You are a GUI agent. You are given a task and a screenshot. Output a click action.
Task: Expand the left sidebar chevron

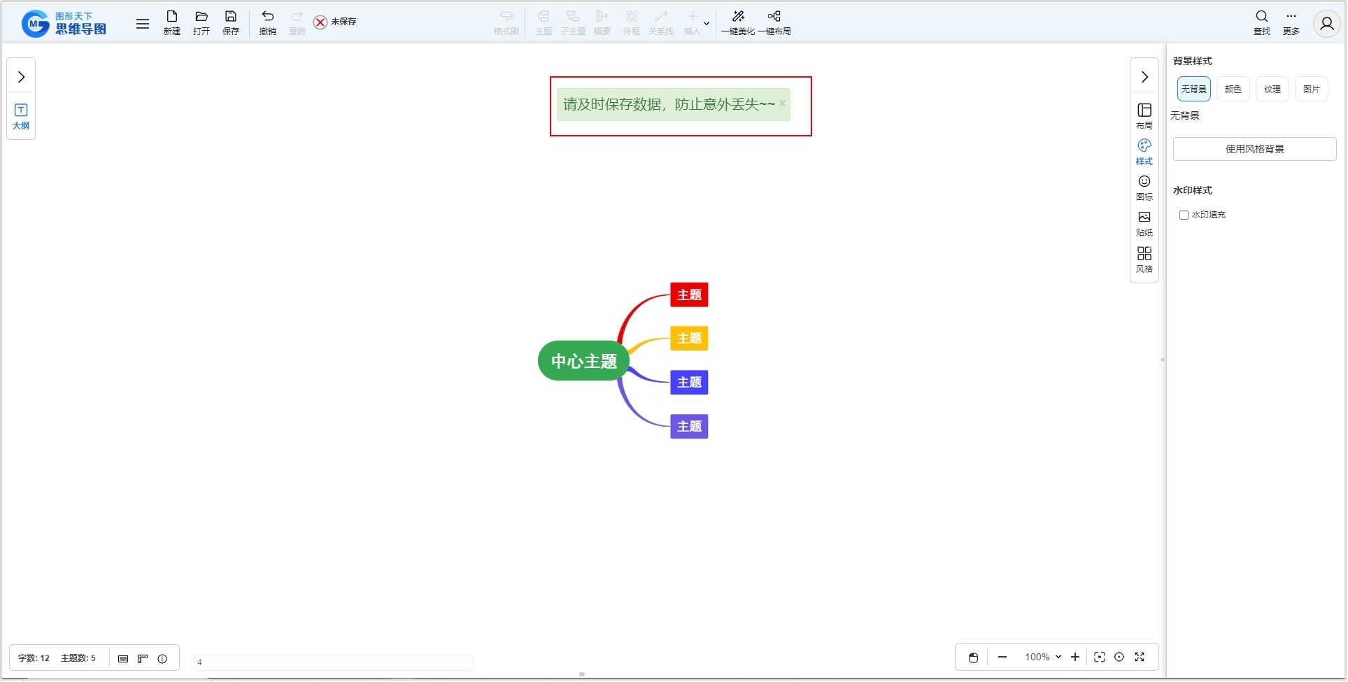click(x=21, y=77)
